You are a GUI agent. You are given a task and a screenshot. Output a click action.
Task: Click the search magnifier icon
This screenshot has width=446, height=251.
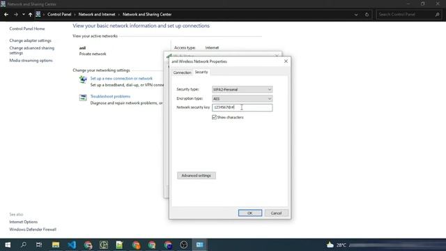pos(437,14)
